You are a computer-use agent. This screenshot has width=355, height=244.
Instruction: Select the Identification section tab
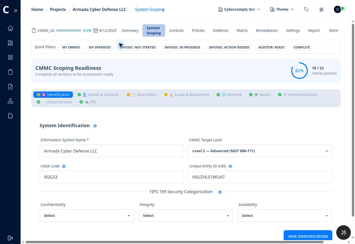click(x=53, y=95)
